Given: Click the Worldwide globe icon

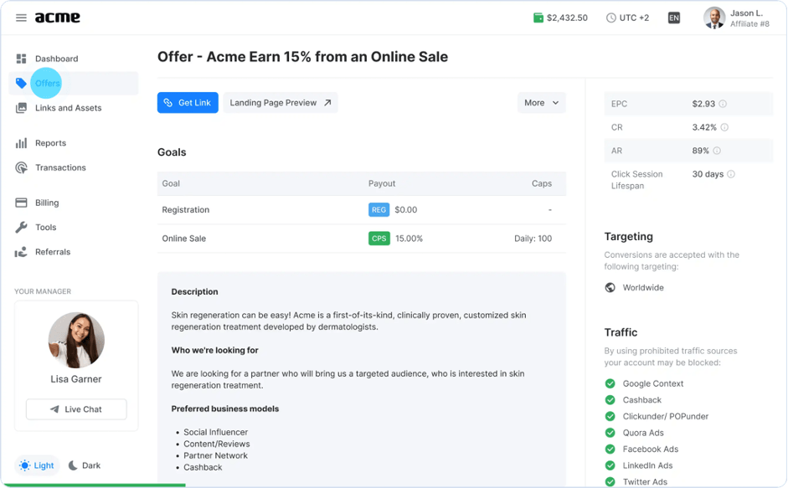Looking at the screenshot, I should (x=610, y=288).
